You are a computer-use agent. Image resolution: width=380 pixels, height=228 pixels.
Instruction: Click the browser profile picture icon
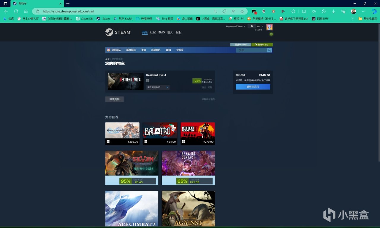[x=353, y=11]
